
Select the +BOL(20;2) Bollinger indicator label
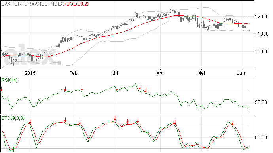coord(76,4)
